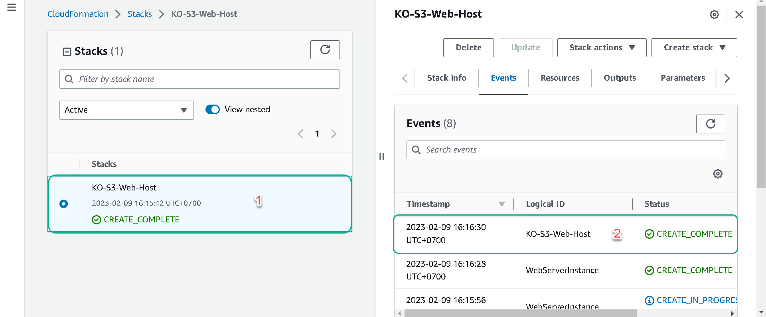Switch to the Outputs tab
766x317 pixels.
coord(620,78)
